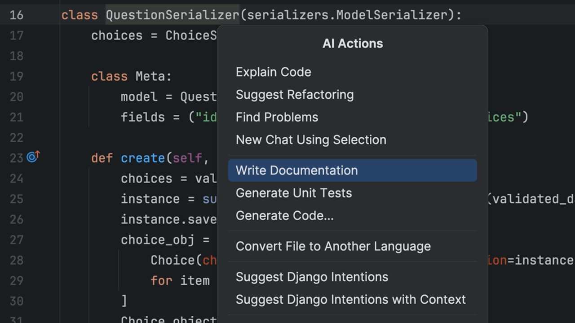Click line number 23 in the gutter
This screenshot has width=575, height=323.
pyautogui.click(x=16, y=157)
